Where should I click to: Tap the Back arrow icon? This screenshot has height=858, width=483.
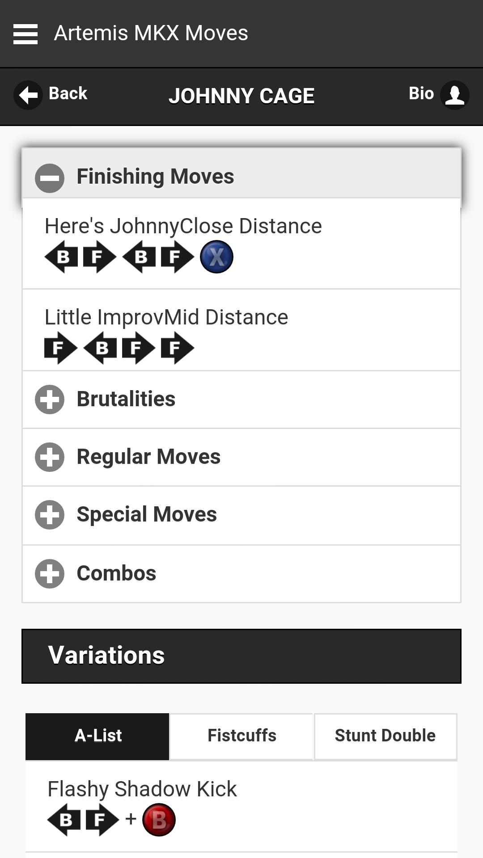pyautogui.click(x=28, y=95)
